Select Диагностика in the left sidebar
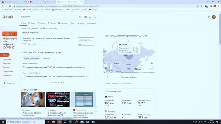Image resolution: width=221 pixels, height=124 pixels. click(x=7, y=76)
